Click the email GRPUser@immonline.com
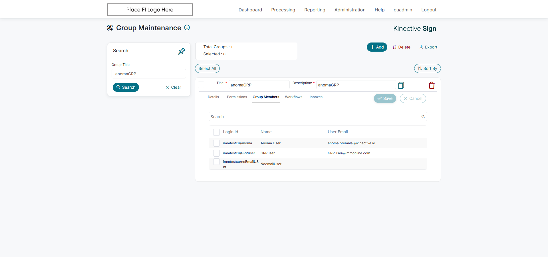Viewport: 548px width, 257px height. click(349, 153)
